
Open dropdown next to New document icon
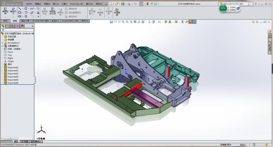pyautogui.click(x=113, y=4)
